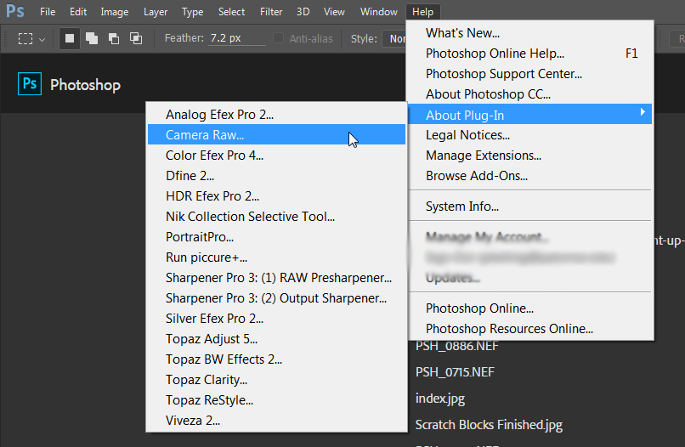
Task: Open Photoshop Online Help entry
Action: pyautogui.click(x=495, y=54)
